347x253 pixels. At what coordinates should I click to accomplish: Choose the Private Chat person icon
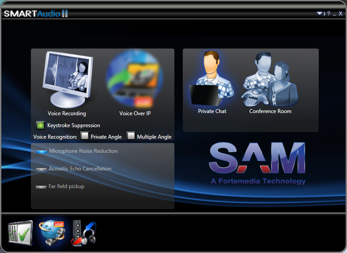click(x=212, y=78)
